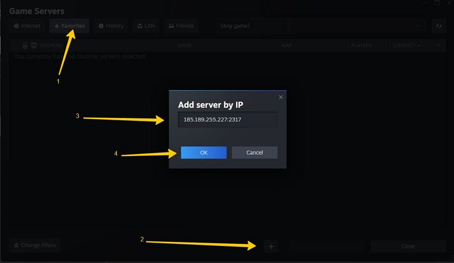Open the History tab
Viewport: 454px width, 263px height.
click(111, 26)
